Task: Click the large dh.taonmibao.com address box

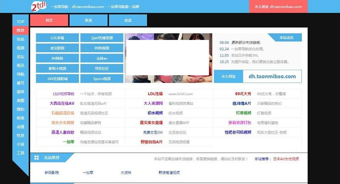Action: coord(272,76)
